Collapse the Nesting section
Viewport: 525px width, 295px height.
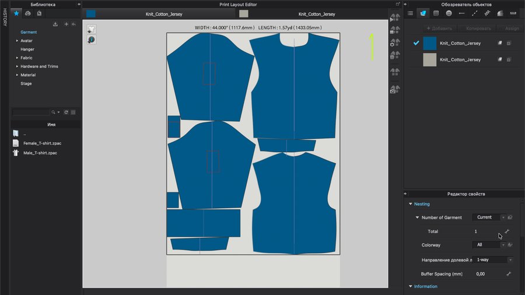(411, 204)
